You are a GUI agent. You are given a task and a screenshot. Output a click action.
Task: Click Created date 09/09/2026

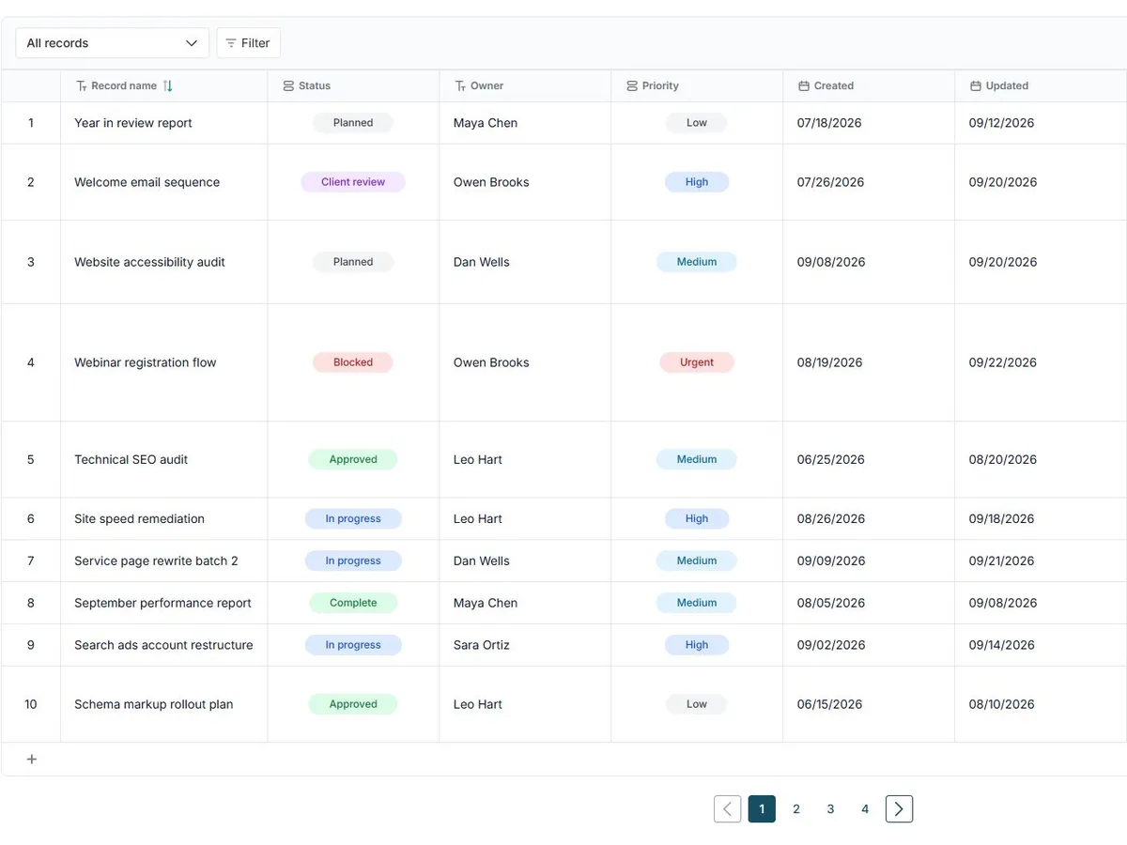(831, 561)
